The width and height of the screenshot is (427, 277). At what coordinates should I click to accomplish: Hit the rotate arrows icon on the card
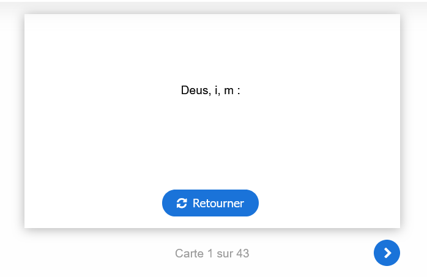182,203
